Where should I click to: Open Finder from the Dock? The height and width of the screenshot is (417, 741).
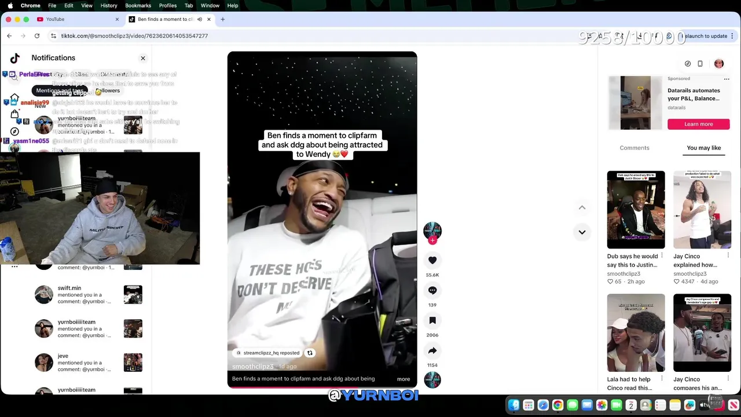(513, 405)
